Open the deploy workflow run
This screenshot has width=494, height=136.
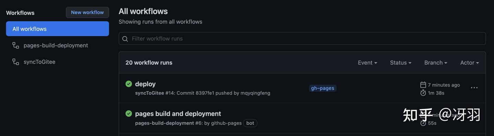point(145,84)
